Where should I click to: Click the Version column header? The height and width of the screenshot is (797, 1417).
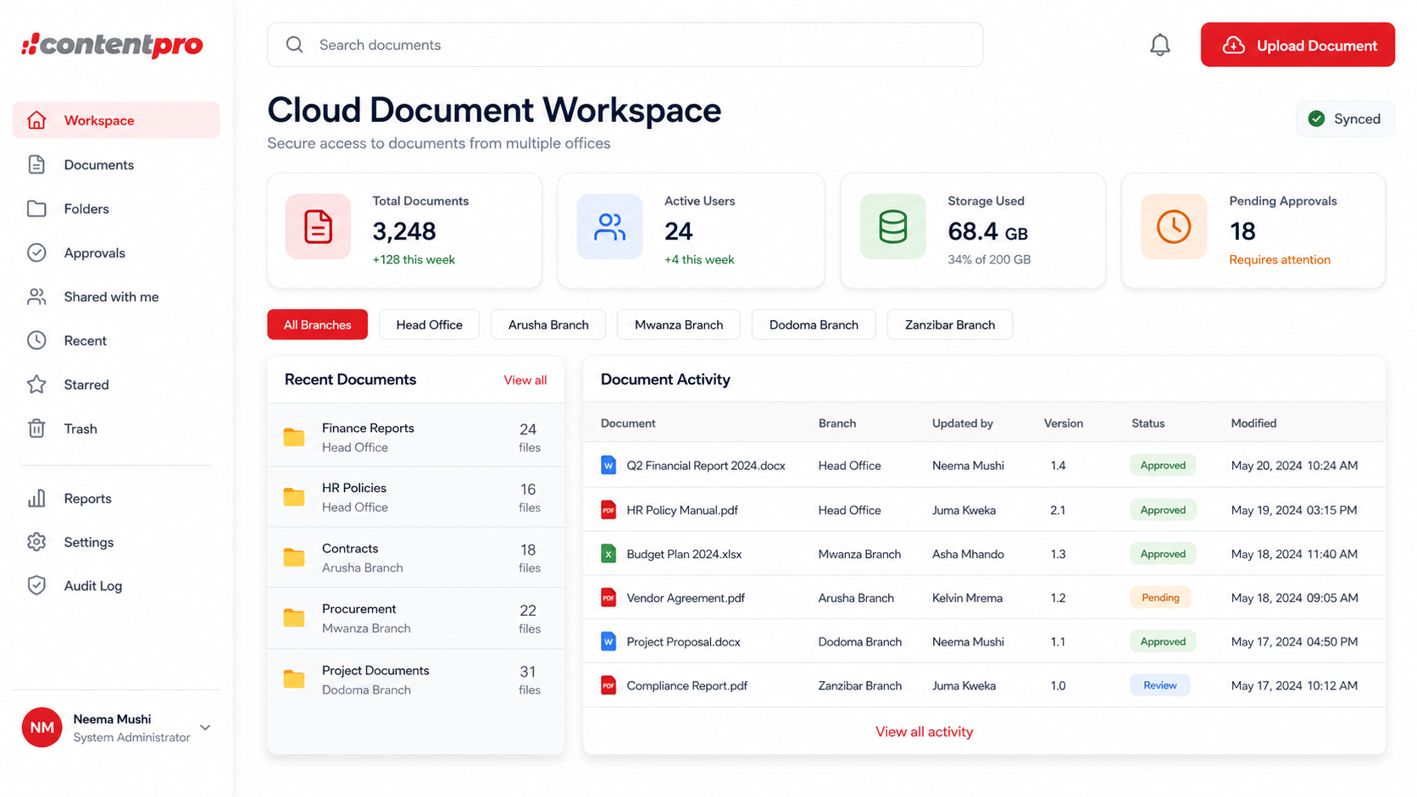pos(1064,423)
